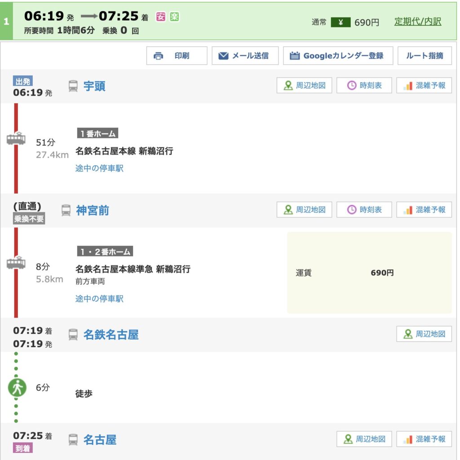This screenshot has width=460, height=460.
Task: Open 周辺地図 for 名鉄名古屋 station
Action: [x=424, y=334]
